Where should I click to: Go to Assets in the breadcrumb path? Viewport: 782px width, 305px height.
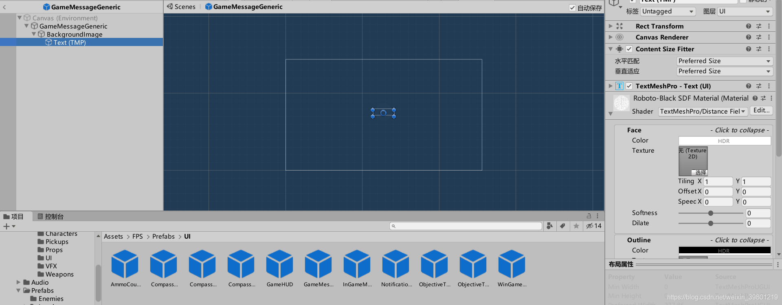click(113, 236)
